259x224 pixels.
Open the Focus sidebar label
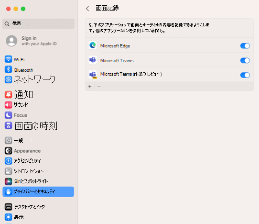coord(21,115)
